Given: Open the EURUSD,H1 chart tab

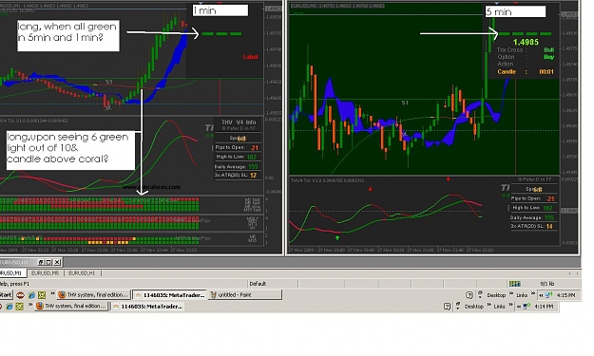Looking at the screenshot, I should coord(82,272).
